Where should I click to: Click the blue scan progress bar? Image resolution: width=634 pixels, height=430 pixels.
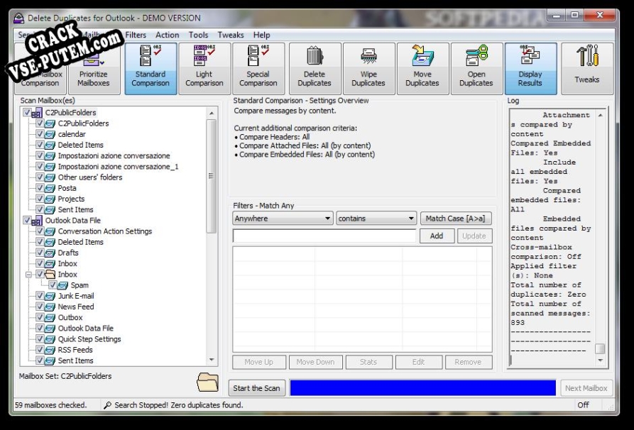423,388
